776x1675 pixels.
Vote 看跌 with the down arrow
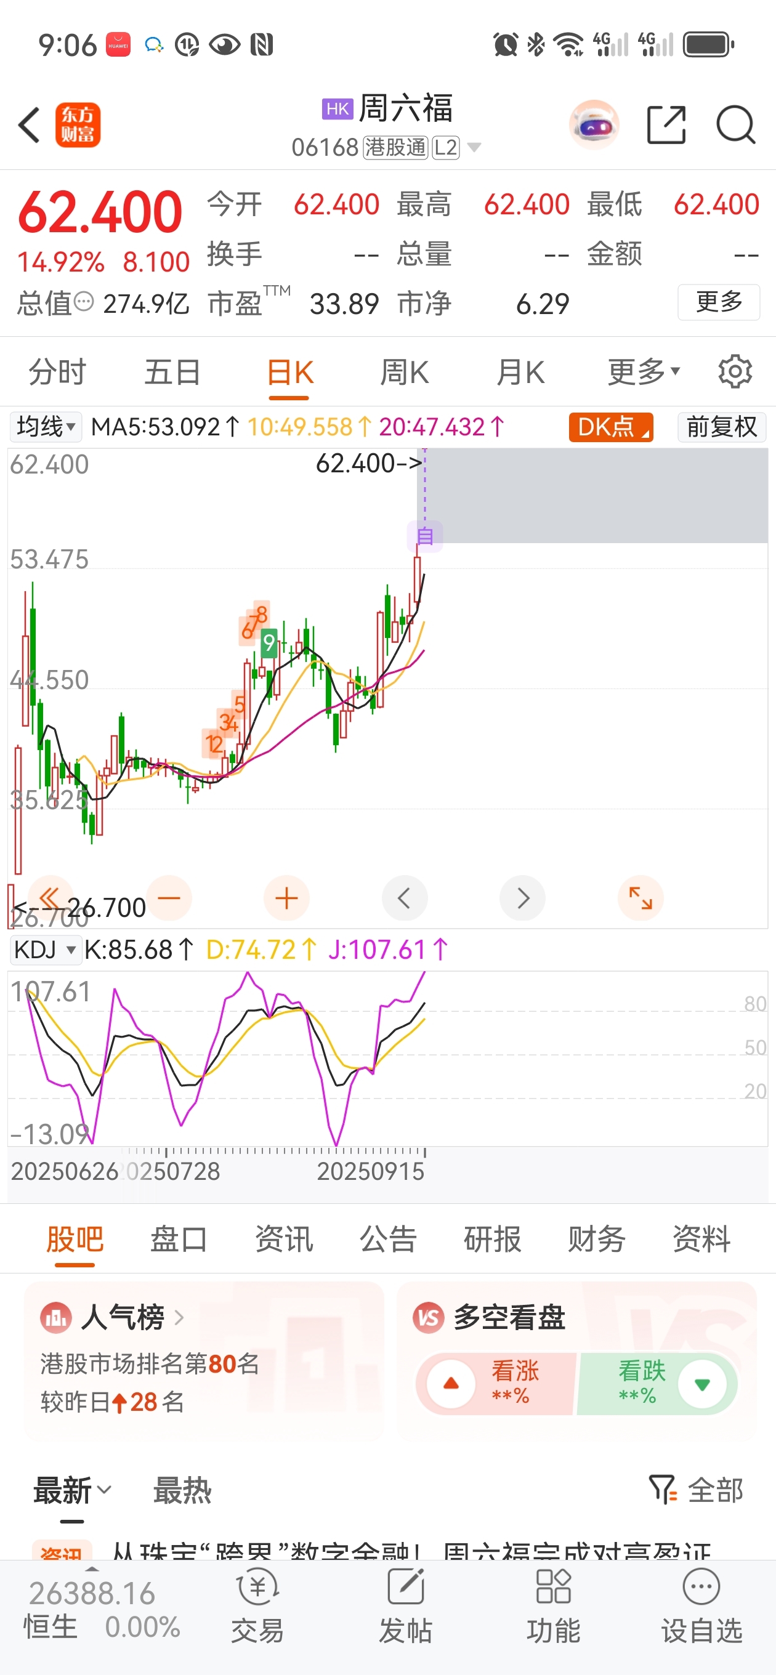tap(702, 1384)
